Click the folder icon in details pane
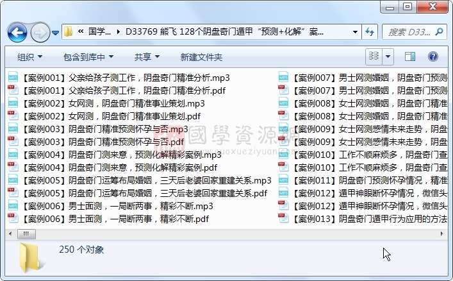 [x=31, y=257]
